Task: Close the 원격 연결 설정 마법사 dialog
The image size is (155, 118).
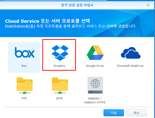Action: pos(148,5)
